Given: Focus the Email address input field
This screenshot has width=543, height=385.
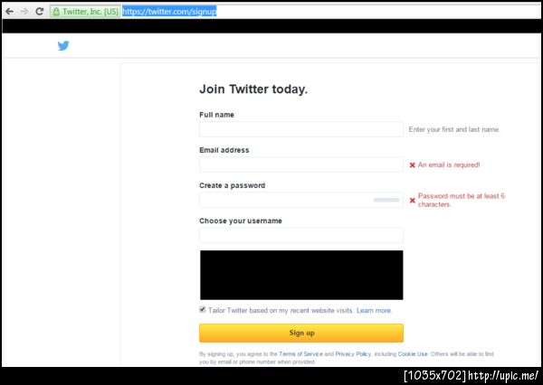Looking at the screenshot, I should 301,164.
